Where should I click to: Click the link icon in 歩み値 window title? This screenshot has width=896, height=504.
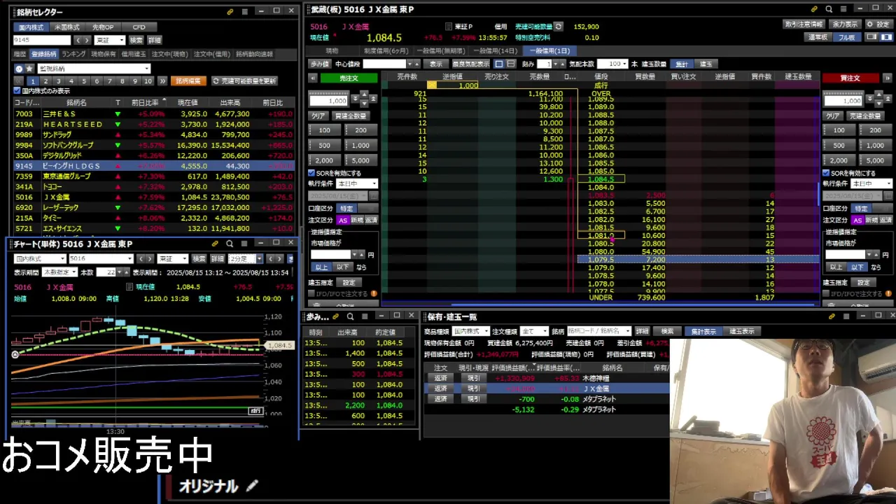click(337, 316)
